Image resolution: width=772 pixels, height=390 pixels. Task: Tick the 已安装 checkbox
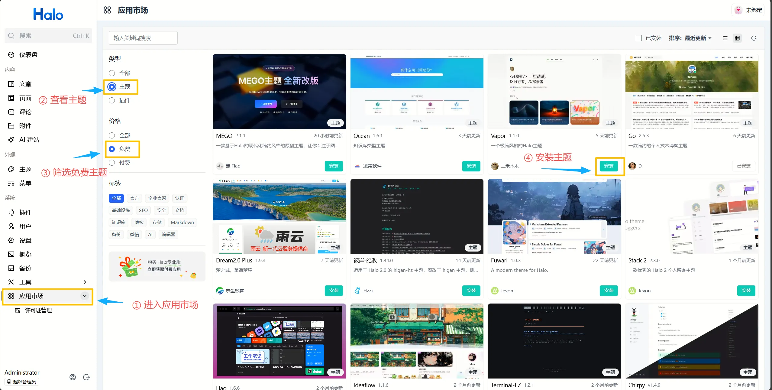(638, 38)
